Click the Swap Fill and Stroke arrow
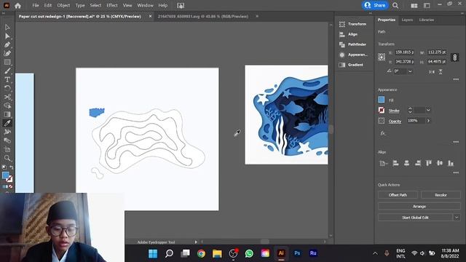This screenshot has height=262, width=466. (x=12, y=167)
